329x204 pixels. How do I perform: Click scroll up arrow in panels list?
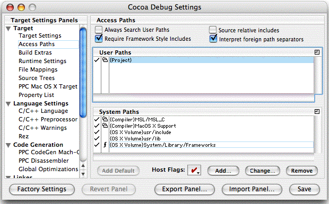(83, 166)
